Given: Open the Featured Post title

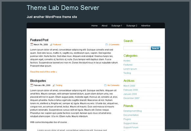Looking at the screenshot, I should click(x=39, y=40).
